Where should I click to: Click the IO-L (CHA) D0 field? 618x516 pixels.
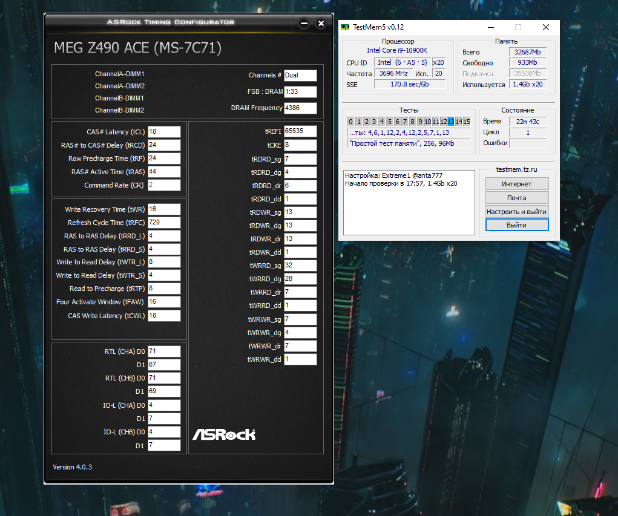point(165,405)
